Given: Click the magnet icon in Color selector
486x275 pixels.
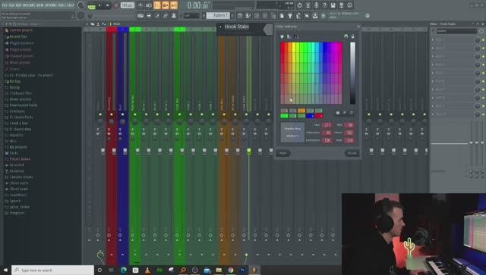Looking at the screenshot, I should click(346, 36).
